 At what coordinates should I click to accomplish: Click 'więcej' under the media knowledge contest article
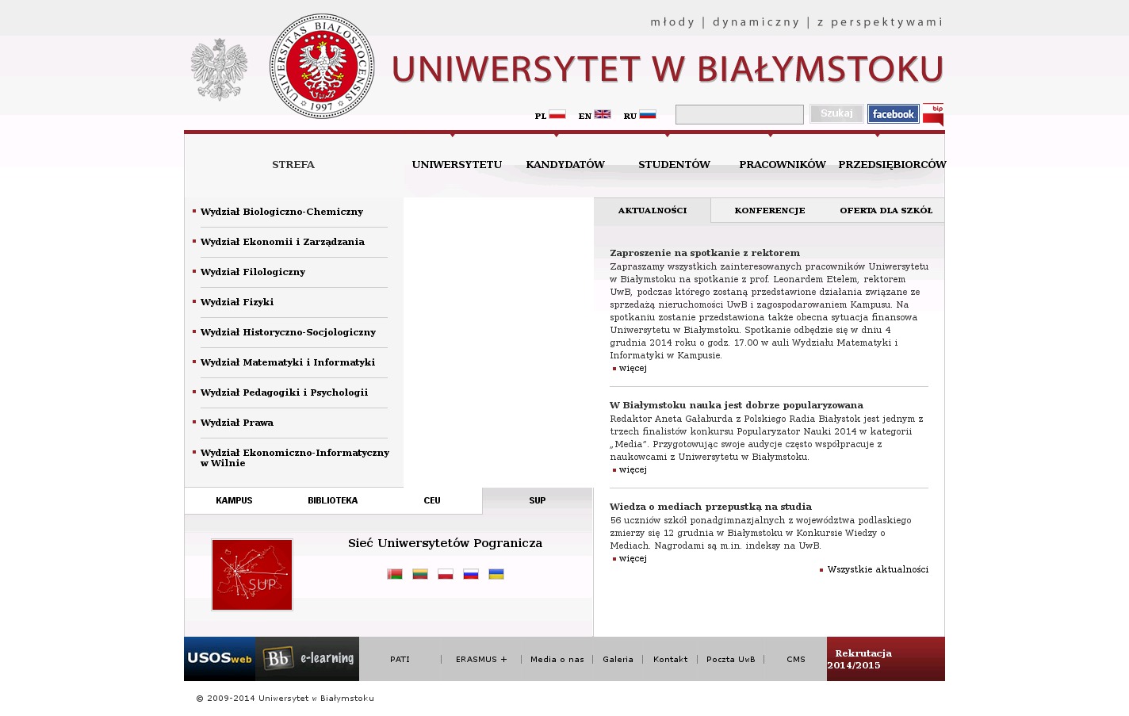point(633,558)
